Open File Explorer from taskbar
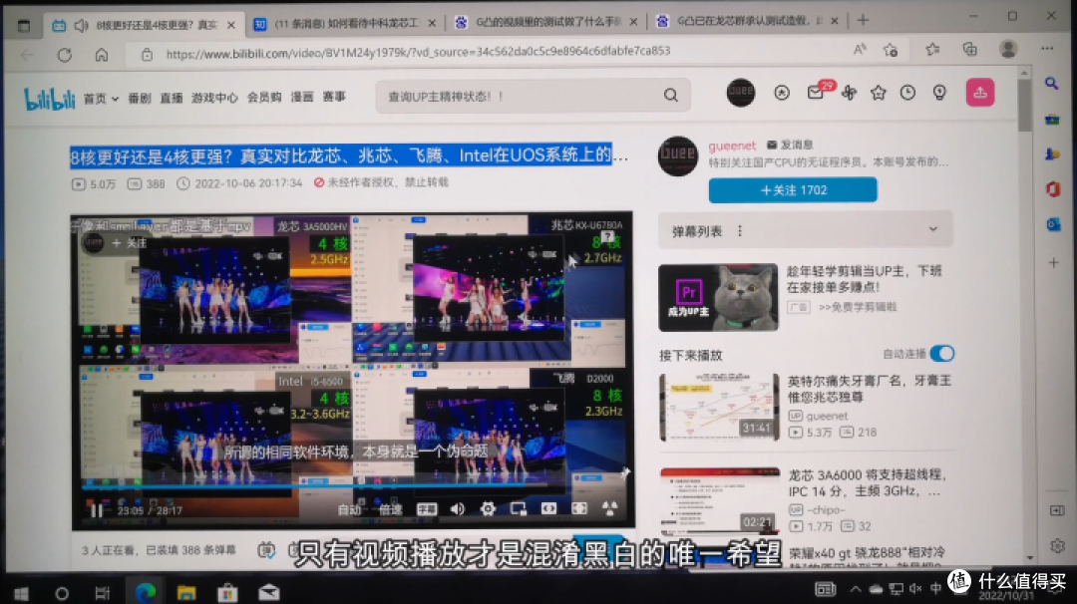This screenshot has height=604, width=1077. click(x=186, y=593)
